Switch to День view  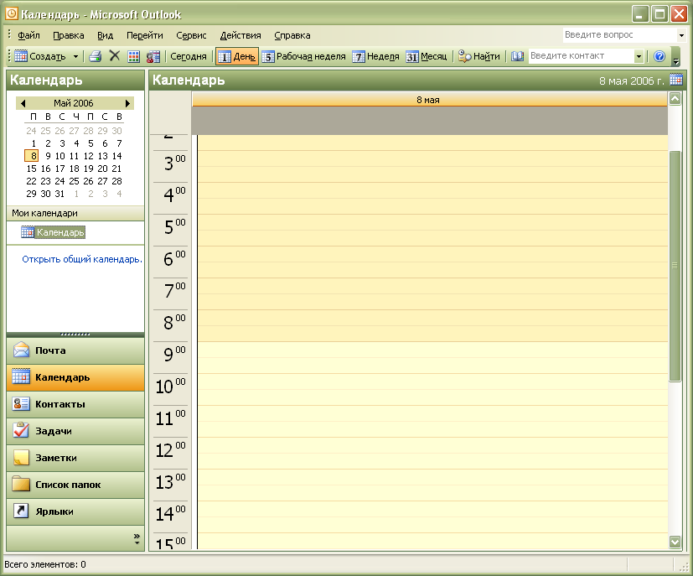[x=237, y=56]
